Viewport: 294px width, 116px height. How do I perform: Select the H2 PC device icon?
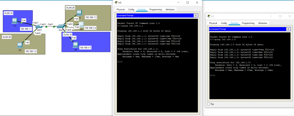pyautogui.click(x=20, y=45)
